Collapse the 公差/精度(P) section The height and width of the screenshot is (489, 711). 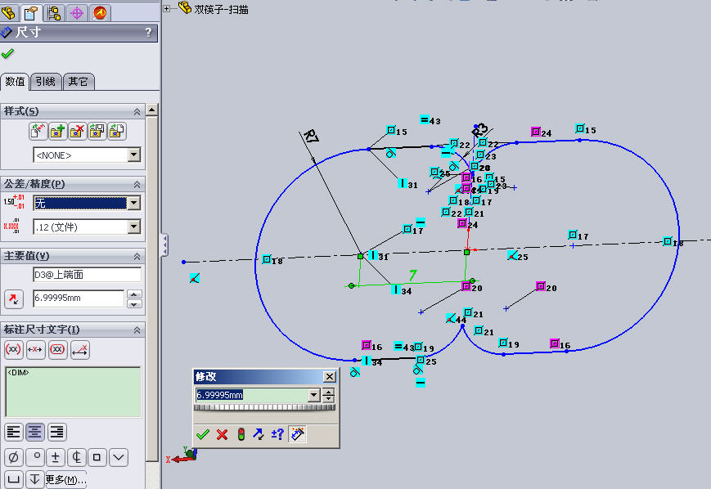(x=137, y=185)
